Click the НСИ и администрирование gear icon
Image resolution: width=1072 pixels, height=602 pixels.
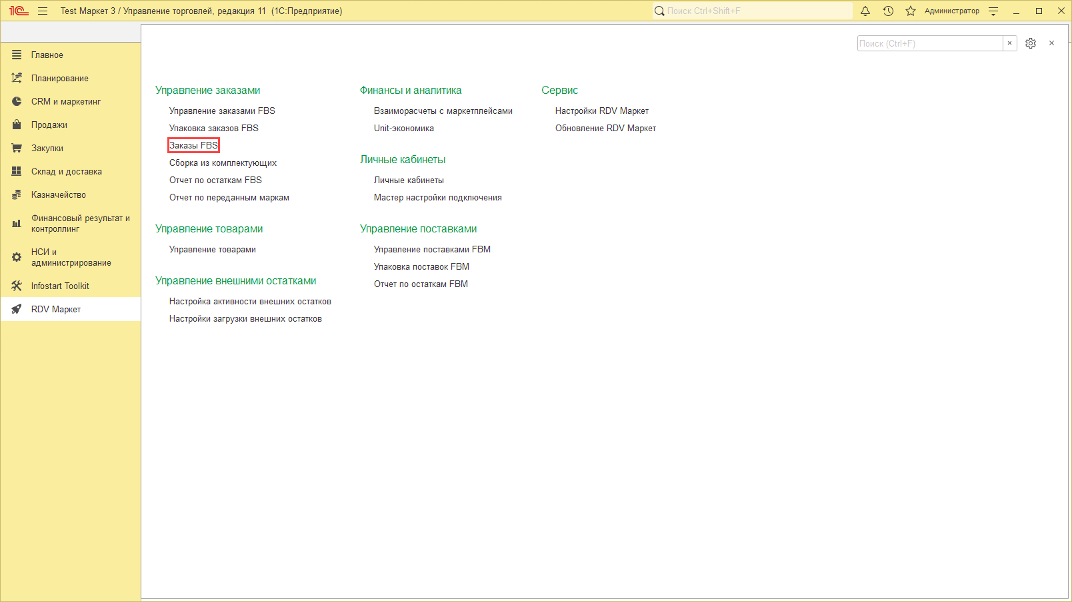pyautogui.click(x=17, y=257)
